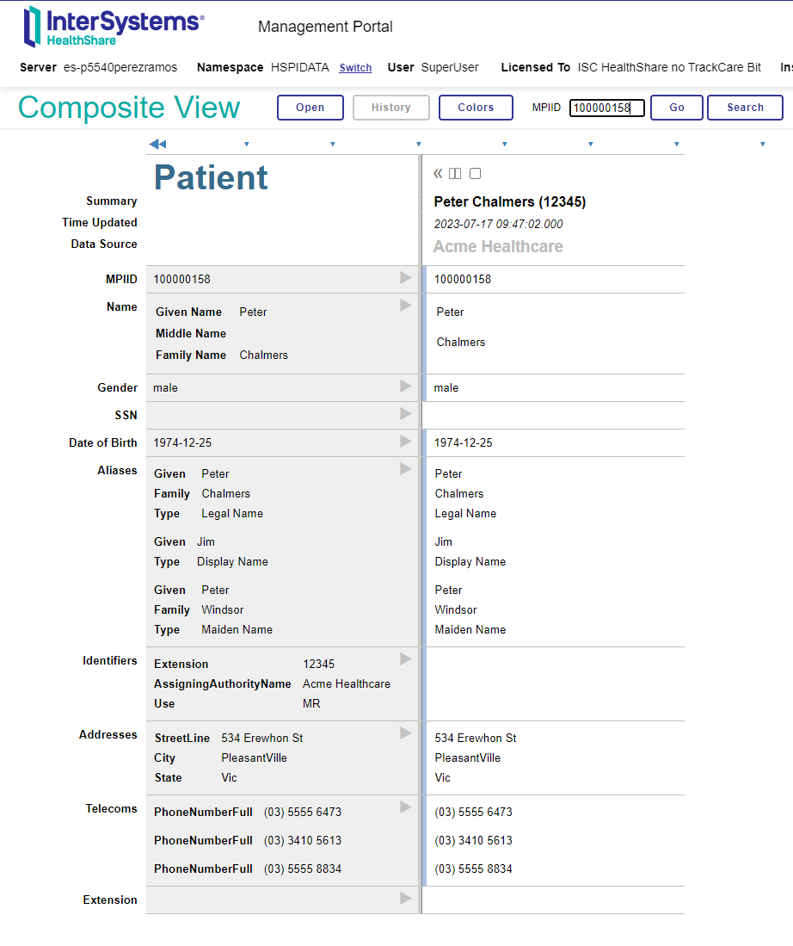
Task: Click the Switch namespace link
Action: point(355,68)
